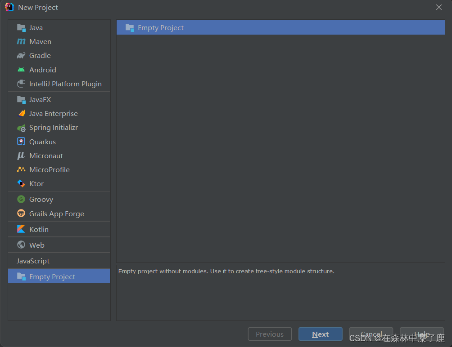Click the Spring Initializr leaf icon
The image size is (452, 347).
pos(21,128)
